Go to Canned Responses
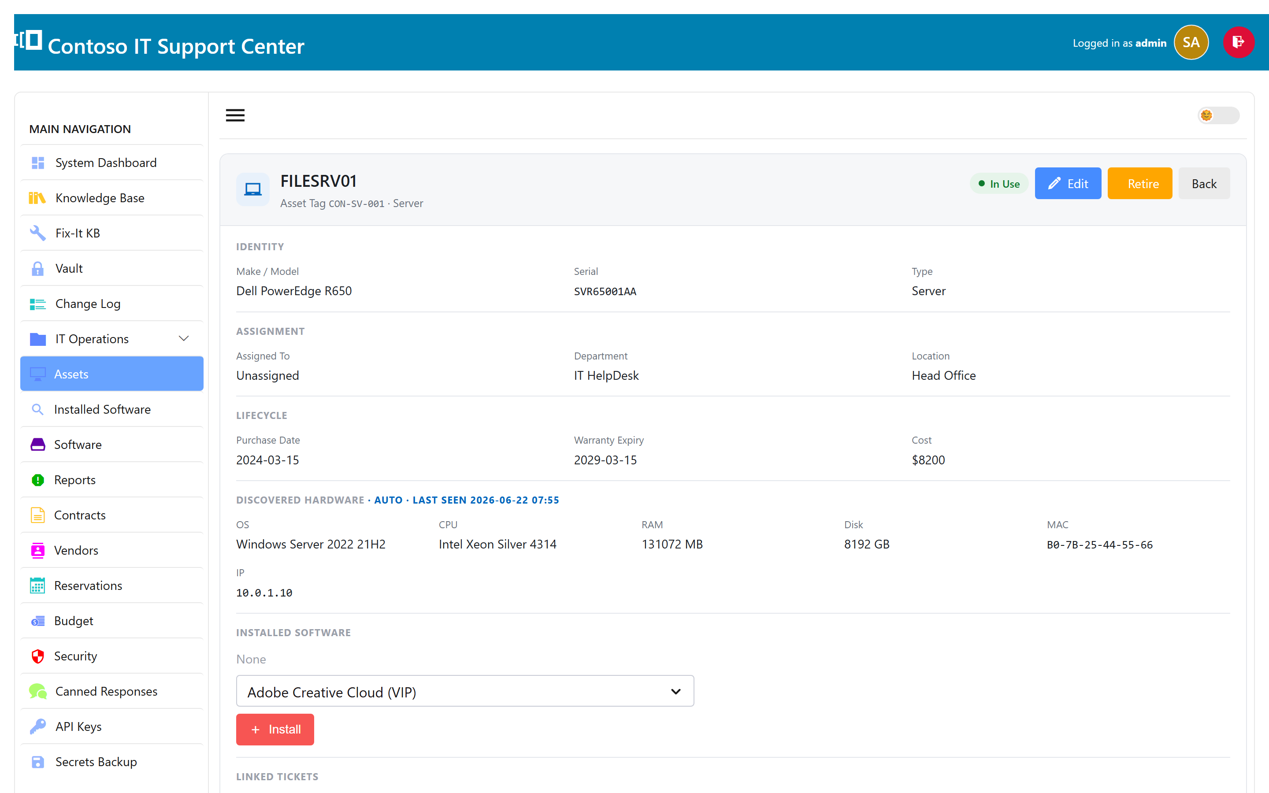1269x793 pixels. click(x=111, y=691)
